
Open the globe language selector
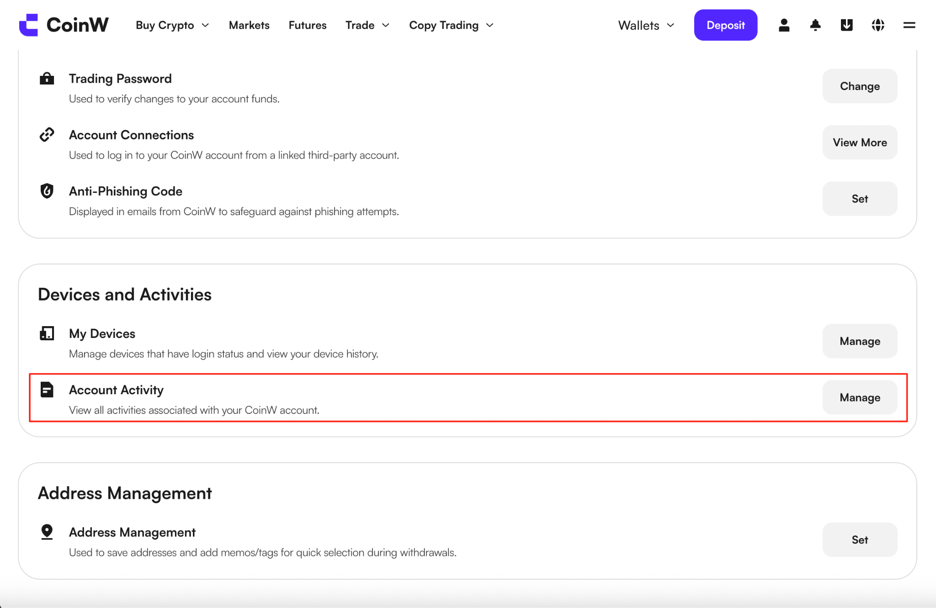877,25
